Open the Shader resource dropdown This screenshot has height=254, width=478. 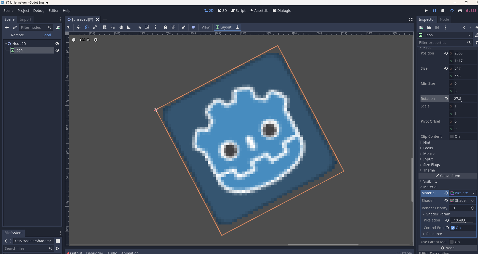(463, 201)
